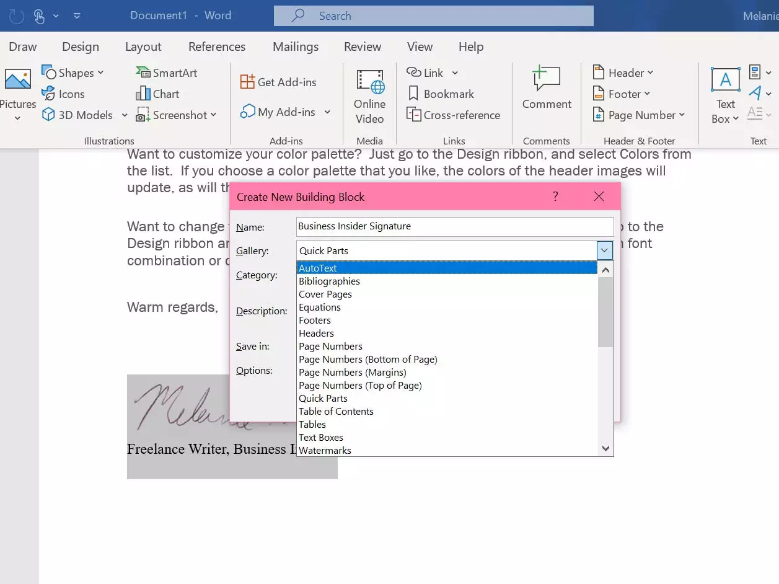Click inside the Name text field
Image resolution: width=779 pixels, height=584 pixels.
455,226
